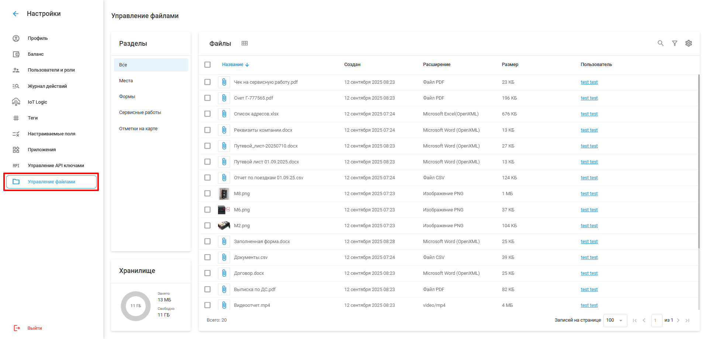Sort by the Название column header
The width and height of the screenshot is (706, 339).
point(233,65)
